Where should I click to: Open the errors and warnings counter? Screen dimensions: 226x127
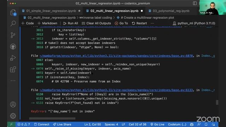click(x=24, y=125)
